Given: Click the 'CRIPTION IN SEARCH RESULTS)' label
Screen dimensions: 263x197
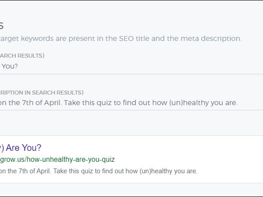Looking at the screenshot, I should click(x=42, y=92).
